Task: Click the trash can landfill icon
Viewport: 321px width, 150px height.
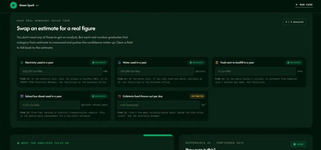Action: click(217, 62)
